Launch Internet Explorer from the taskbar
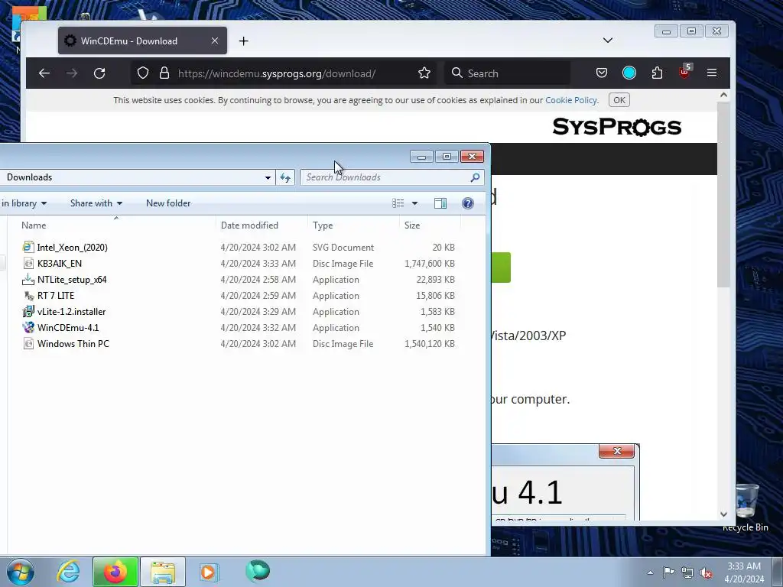 pyautogui.click(x=68, y=572)
